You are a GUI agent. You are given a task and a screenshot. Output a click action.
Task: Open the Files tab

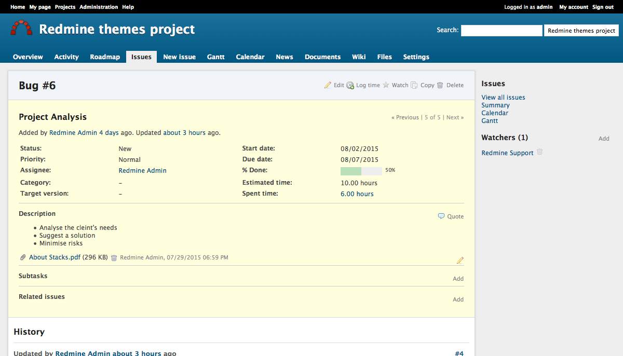coord(385,57)
